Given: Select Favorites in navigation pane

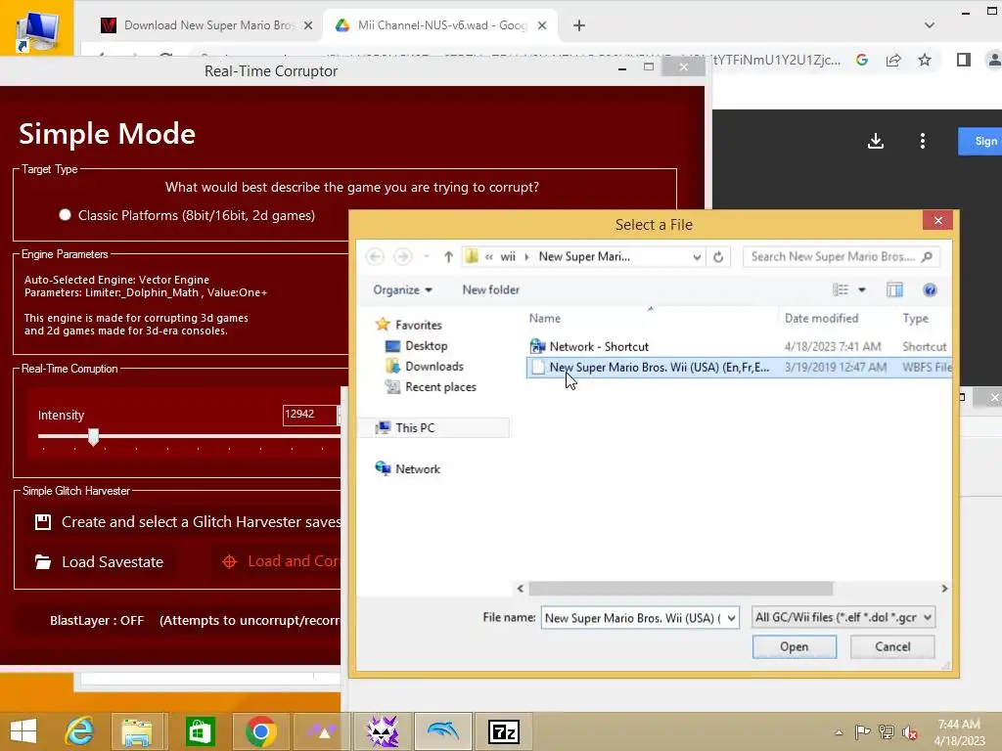Looking at the screenshot, I should tap(419, 325).
